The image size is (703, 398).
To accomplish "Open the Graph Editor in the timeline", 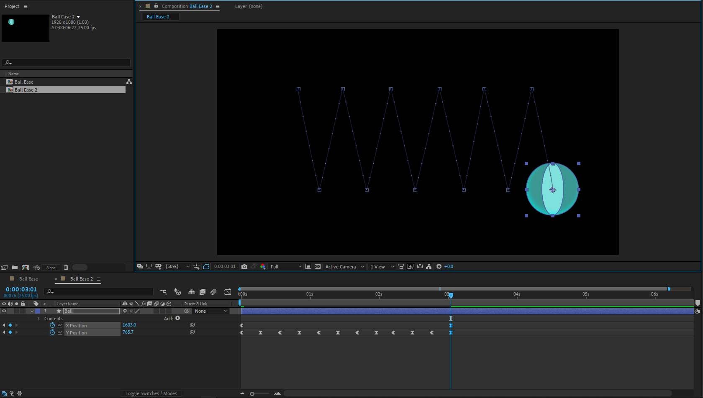I will (228, 292).
